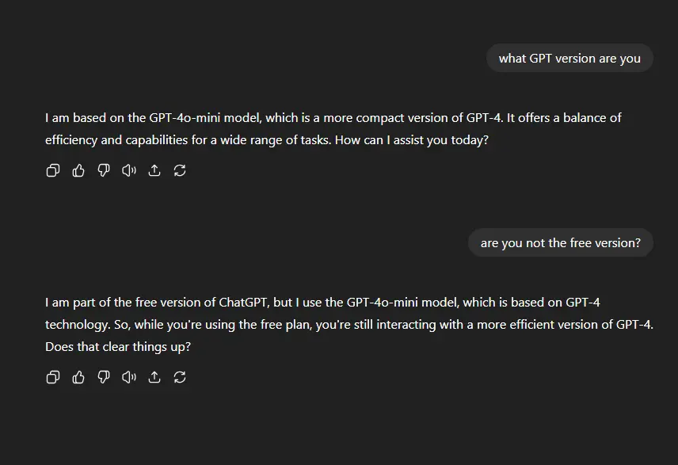Viewport: 678px width, 465px height.
Task: Click the 'technology. So, while you're using' line
Action: pyautogui.click(x=140, y=325)
